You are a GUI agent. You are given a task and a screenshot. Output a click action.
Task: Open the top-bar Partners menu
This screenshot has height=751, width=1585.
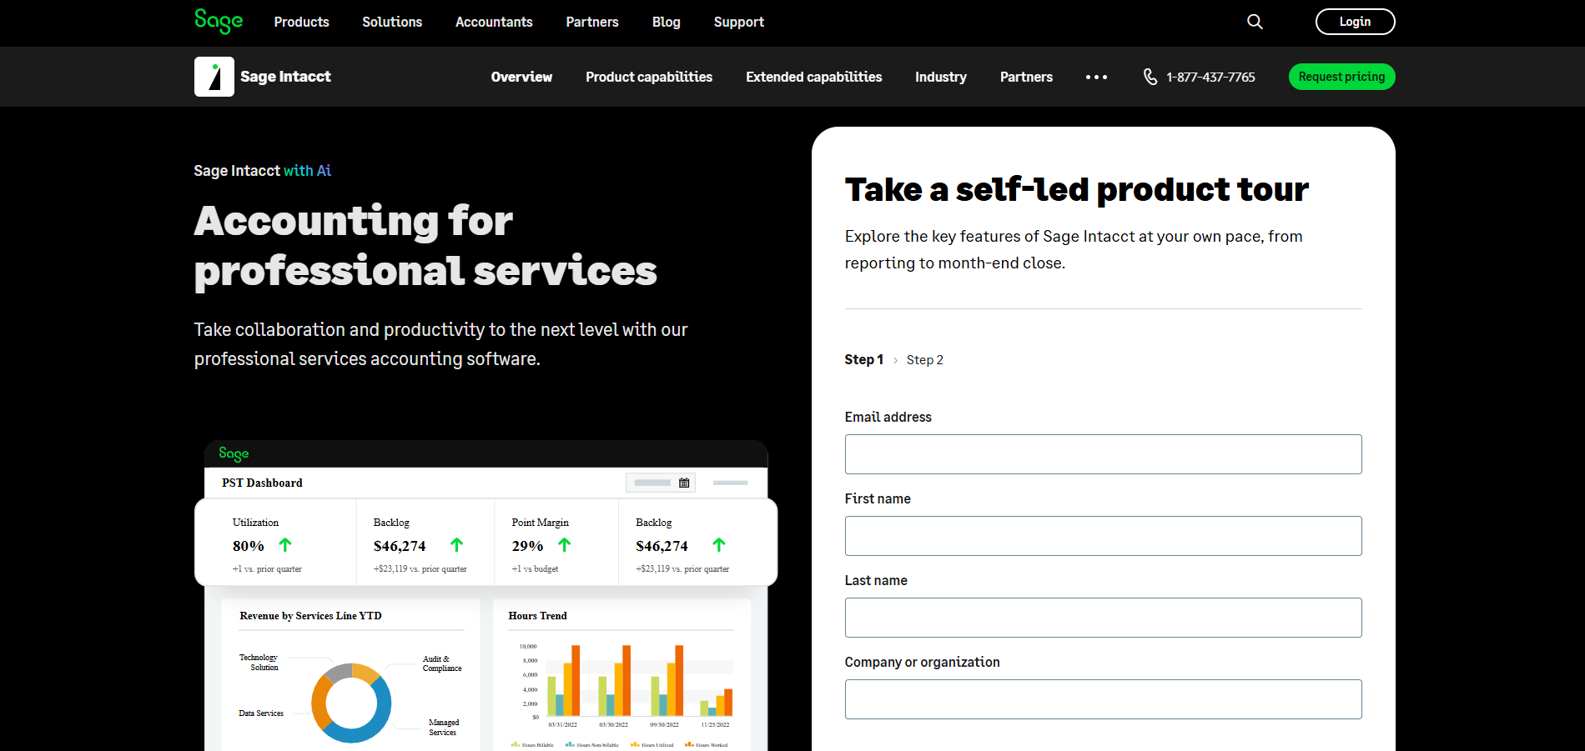(x=592, y=22)
